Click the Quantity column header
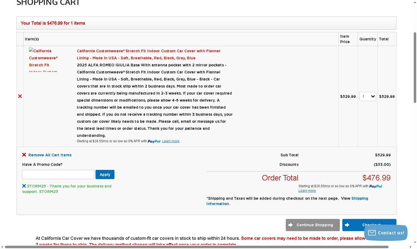Image resolution: width=417 pixels, height=249 pixels. click(368, 39)
